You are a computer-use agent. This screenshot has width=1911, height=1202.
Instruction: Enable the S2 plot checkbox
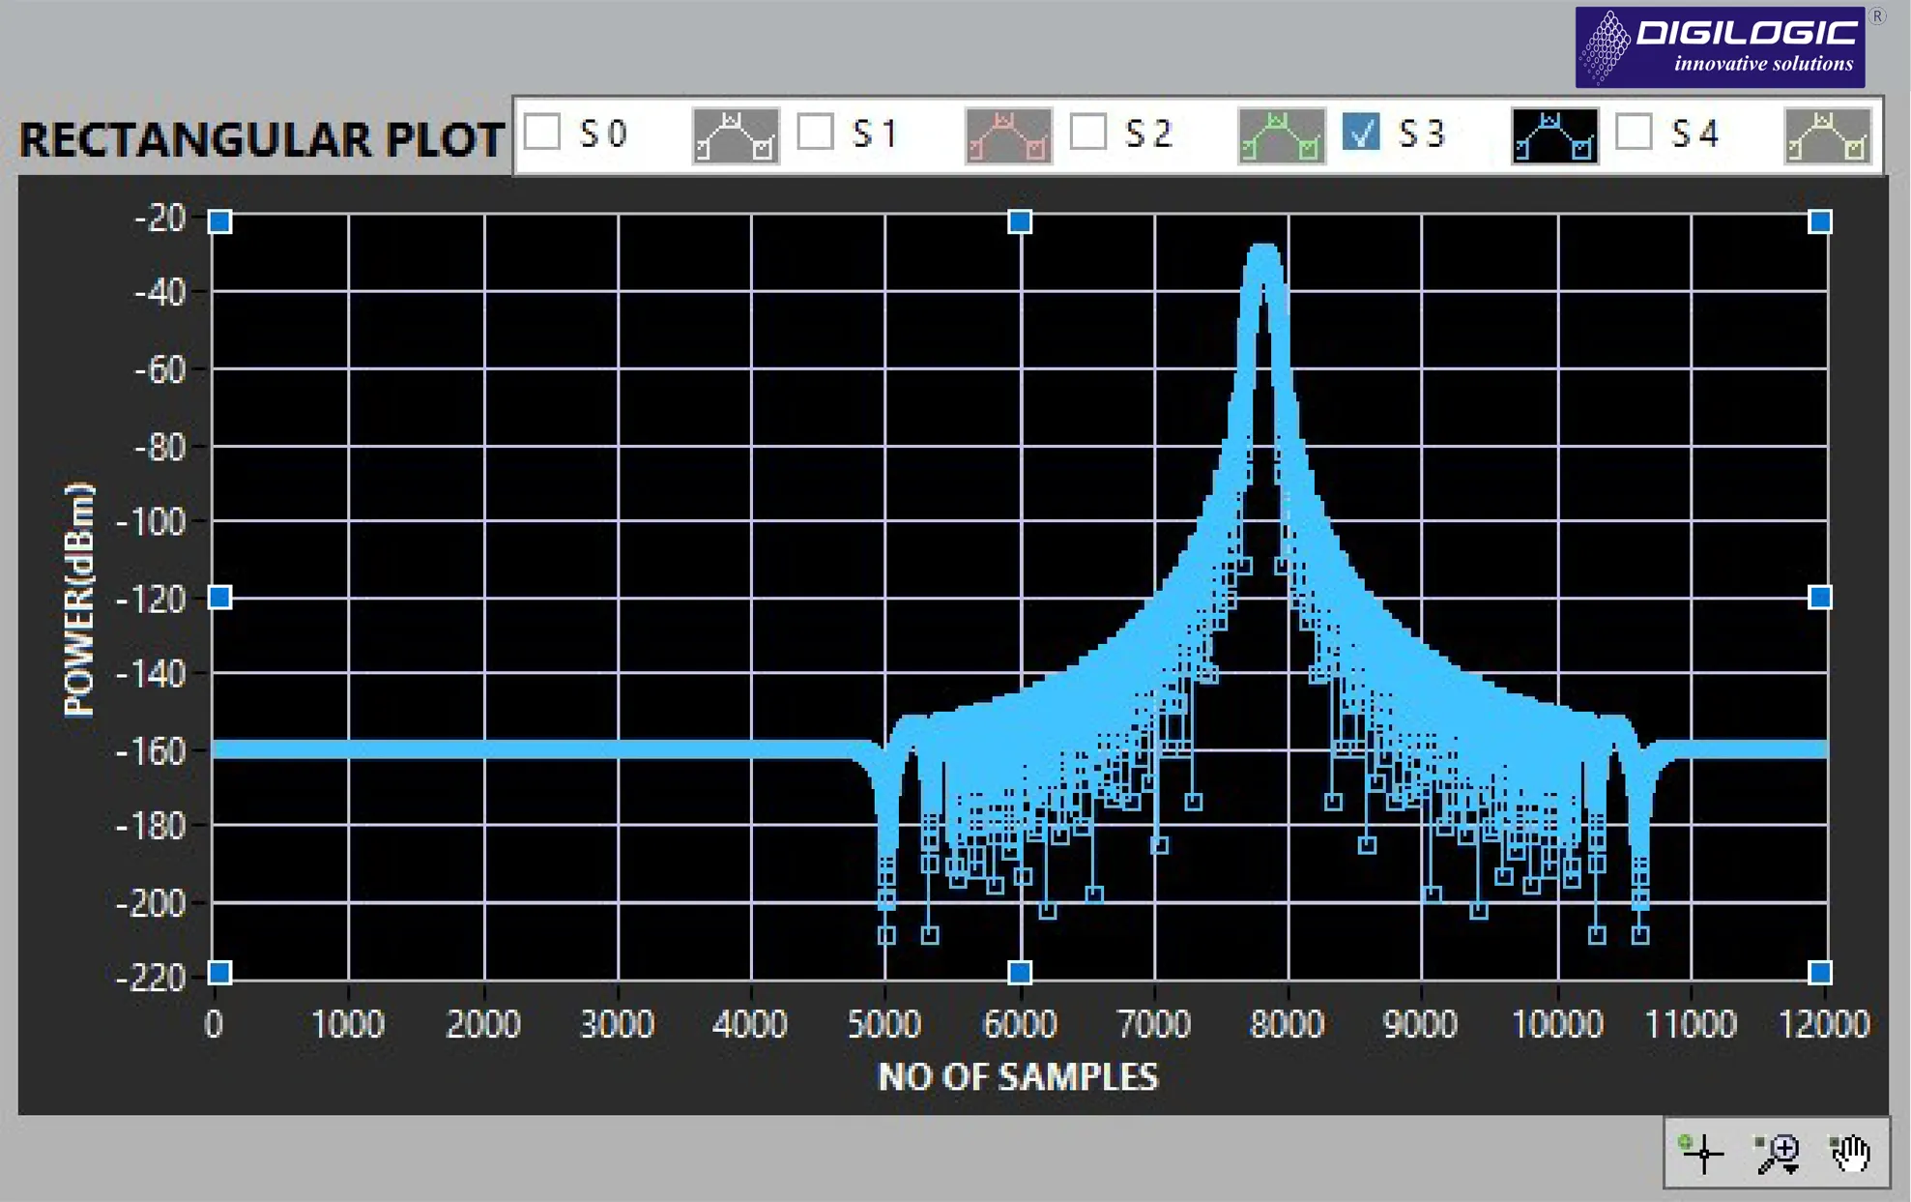[1088, 132]
